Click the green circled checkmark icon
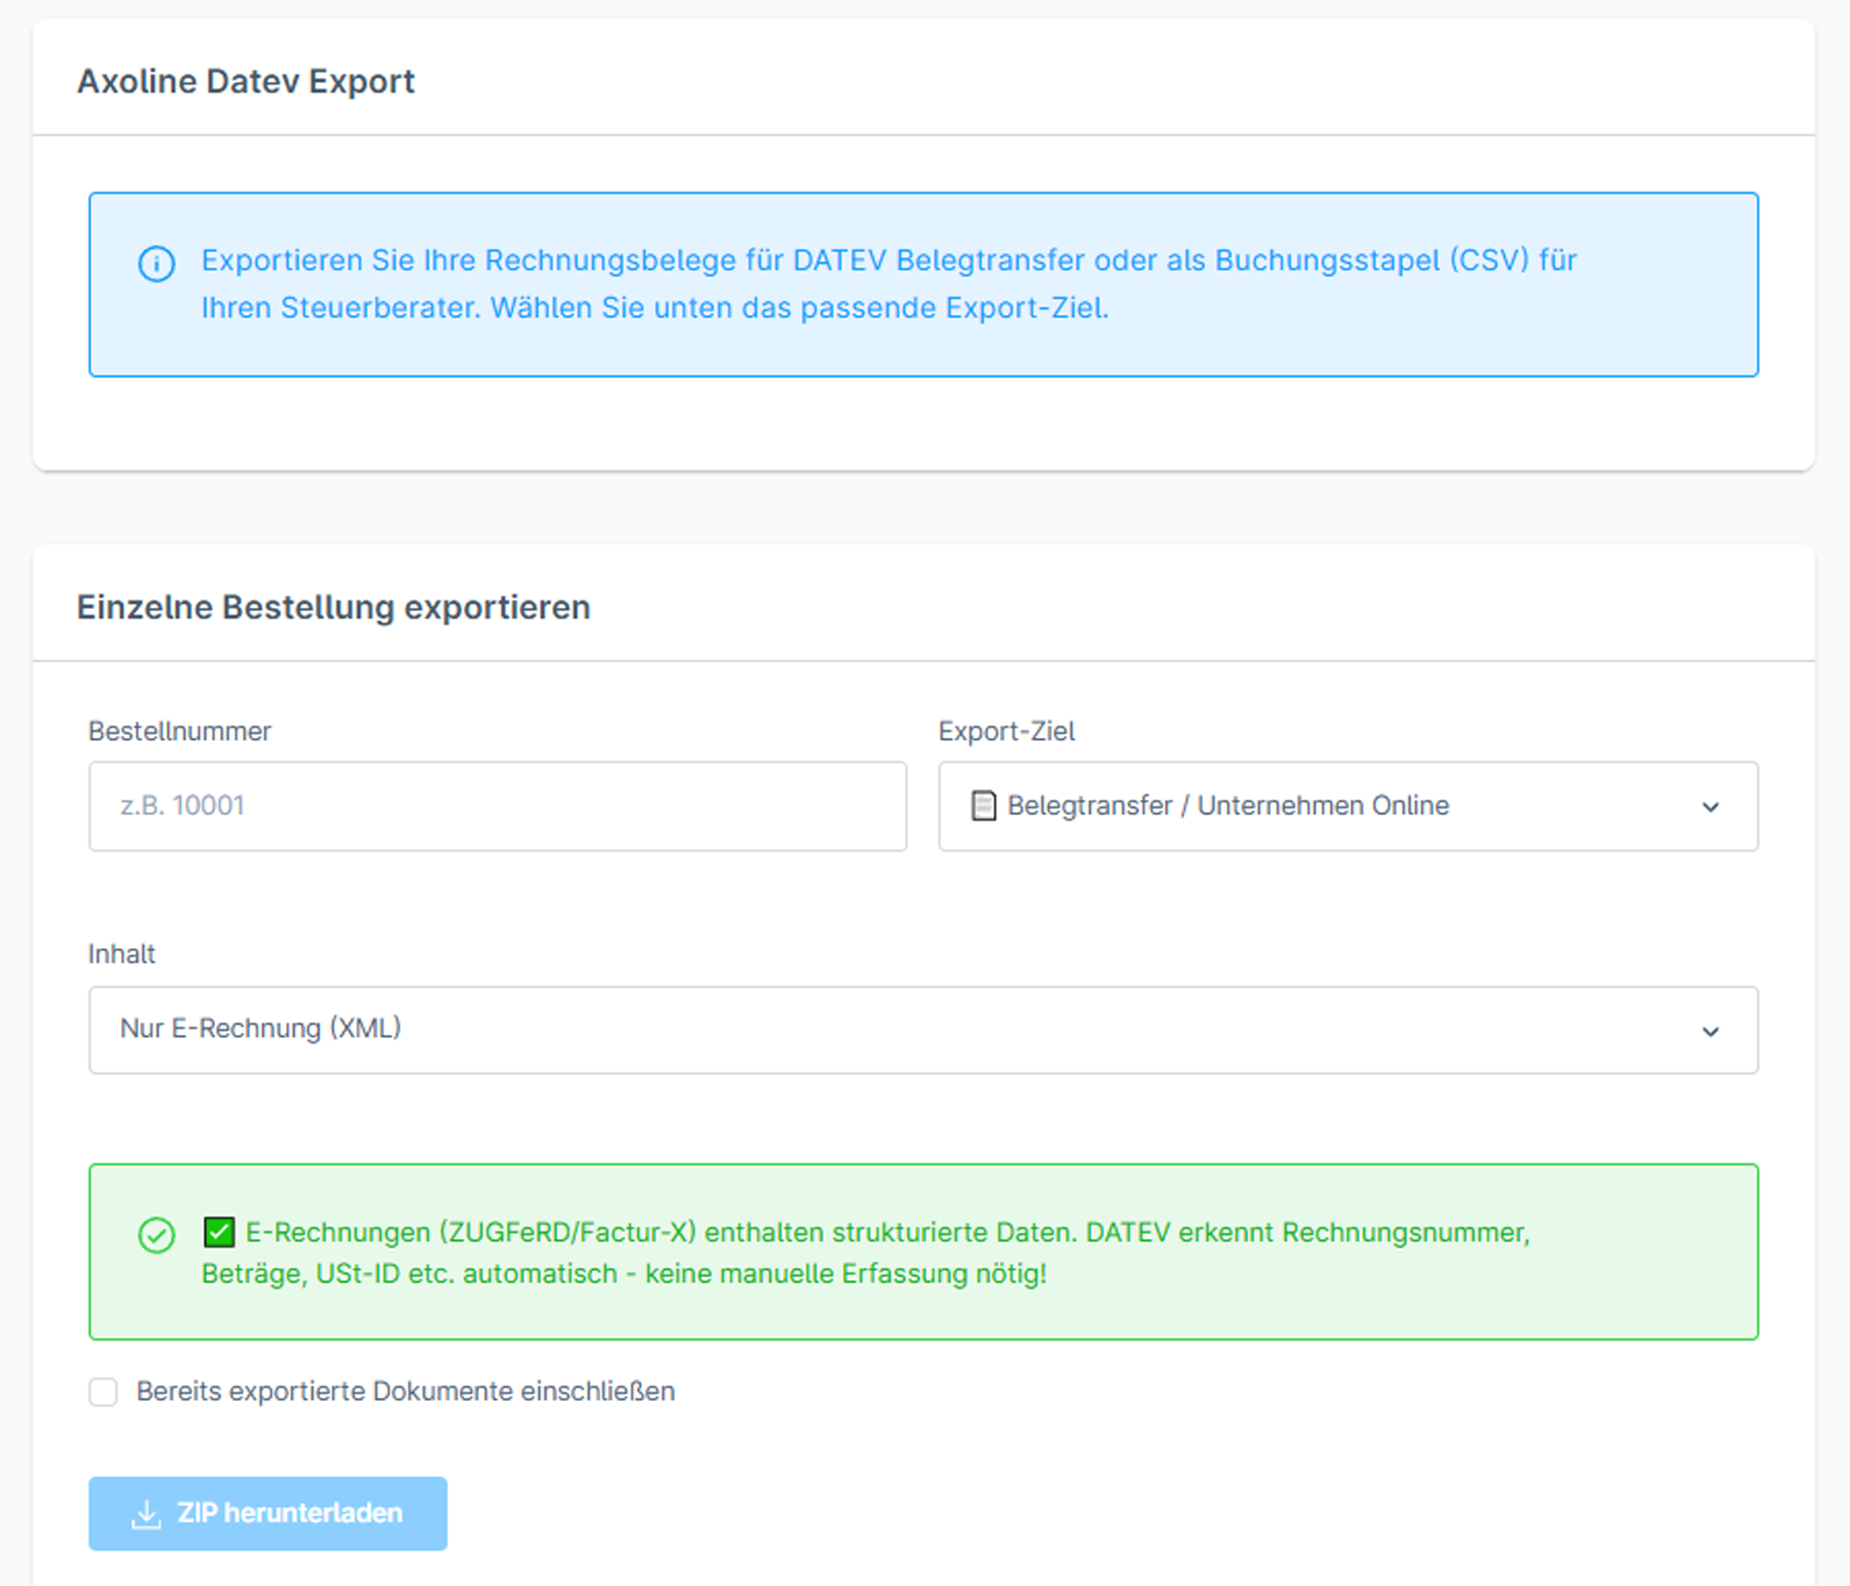 tap(156, 1234)
